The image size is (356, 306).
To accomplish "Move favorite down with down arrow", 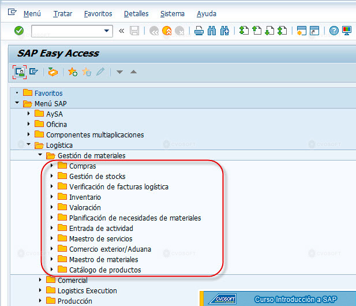I will (x=119, y=72).
